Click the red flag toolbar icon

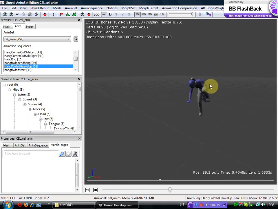(61, 14)
